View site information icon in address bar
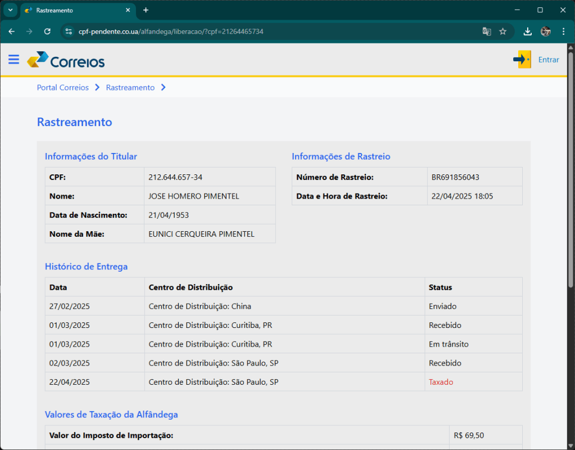 (x=69, y=31)
